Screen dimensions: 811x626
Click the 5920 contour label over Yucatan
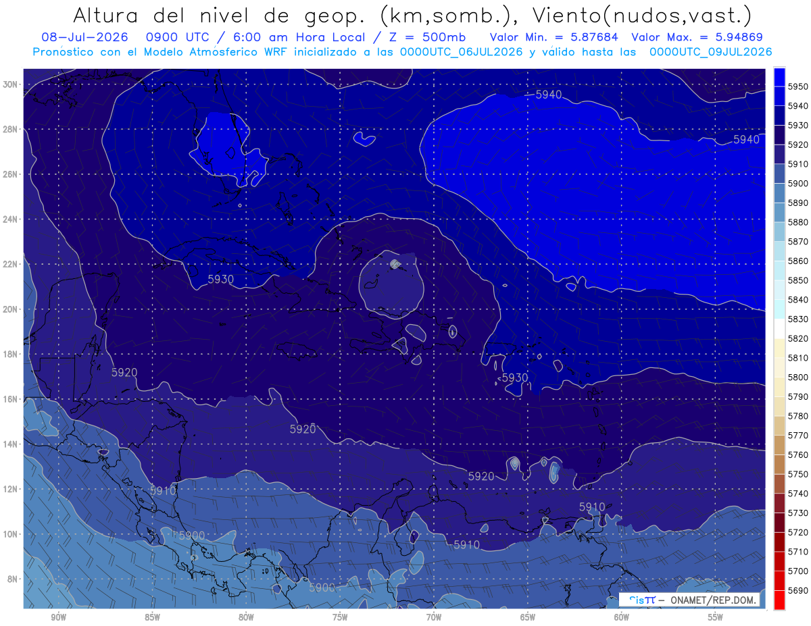(x=124, y=372)
